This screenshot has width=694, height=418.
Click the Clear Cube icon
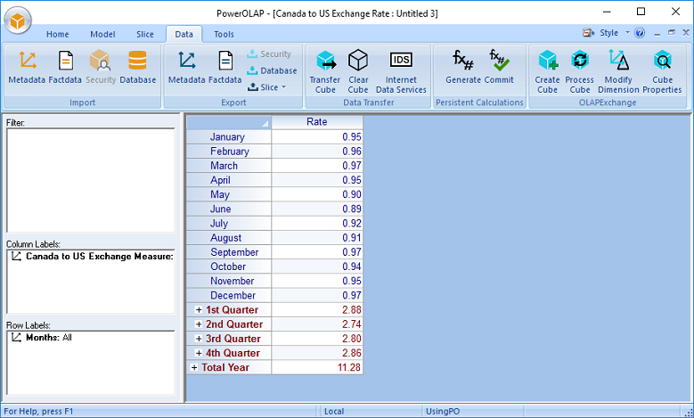pyautogui.click(x=358, y=71)
